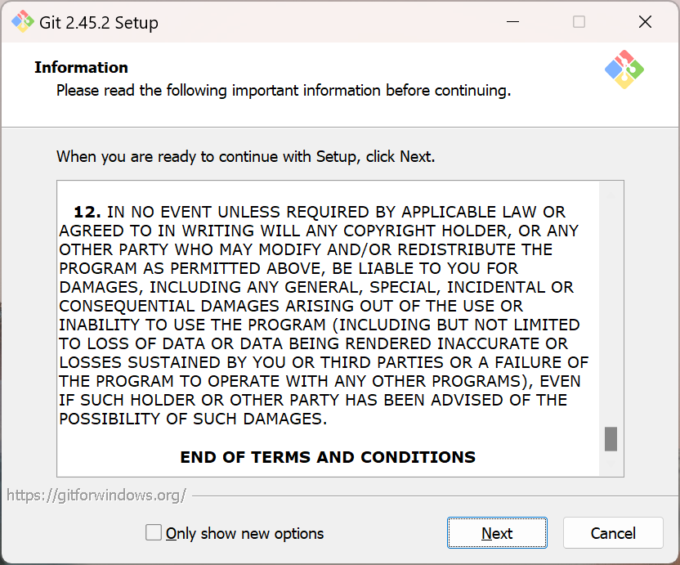
Task: Click the 'END OF TERMS AND CONDITIONS' line
Action: click(x=328, y=457)
